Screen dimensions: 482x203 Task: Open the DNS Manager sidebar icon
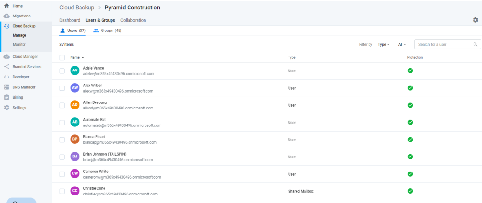click(7, 87)
